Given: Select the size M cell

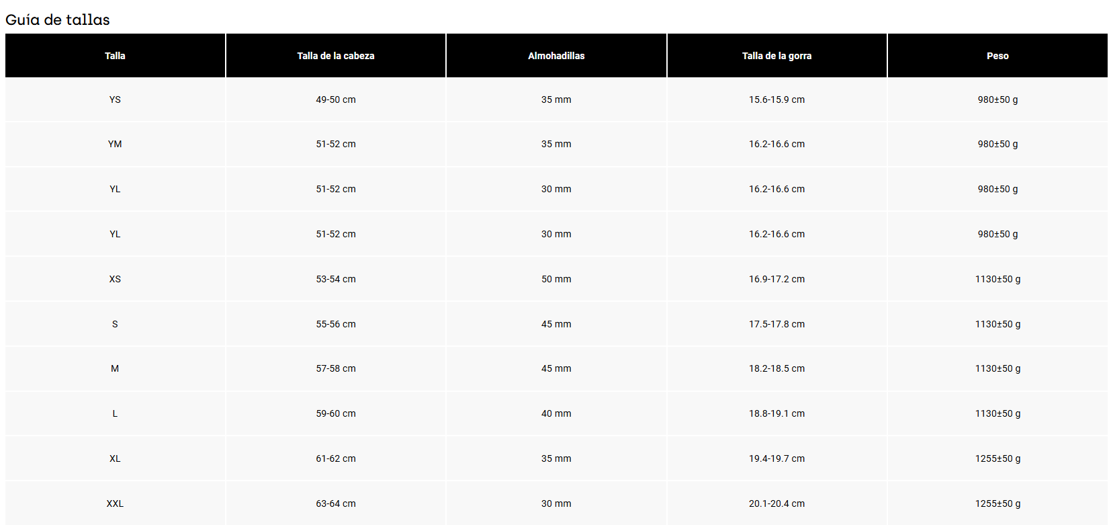Looking at the screenshot, I should (115, 368).
